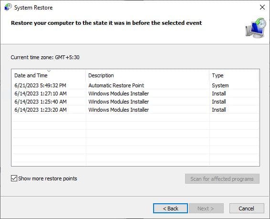This screenshot has width=270, height=219.
Task: Click Install type for 1:27:10 AM row
Action: [219, 94]
